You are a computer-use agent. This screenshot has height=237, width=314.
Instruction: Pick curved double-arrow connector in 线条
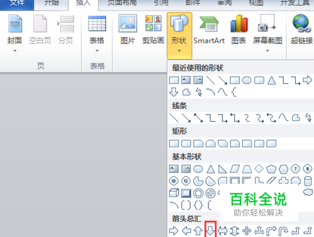pos(271,118)
